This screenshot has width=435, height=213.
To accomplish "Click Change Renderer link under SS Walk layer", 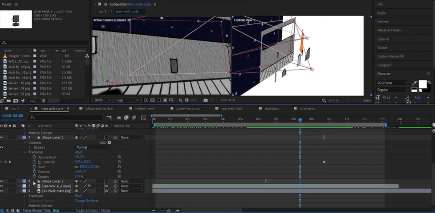I will tap(87, 201).
